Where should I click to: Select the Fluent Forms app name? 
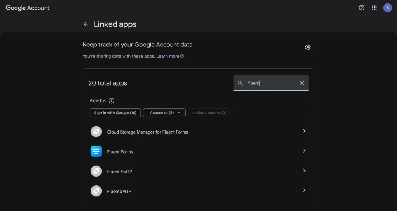[120, 152]
